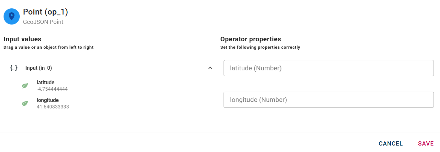The image size is (440, 152).
Task: Click the leaf icon beside longitude
Action: [25, 104]
